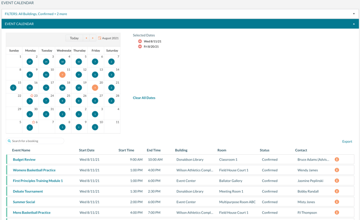Open info icon for Debate Tournament row
360x220 pixels.
point(337,191)
